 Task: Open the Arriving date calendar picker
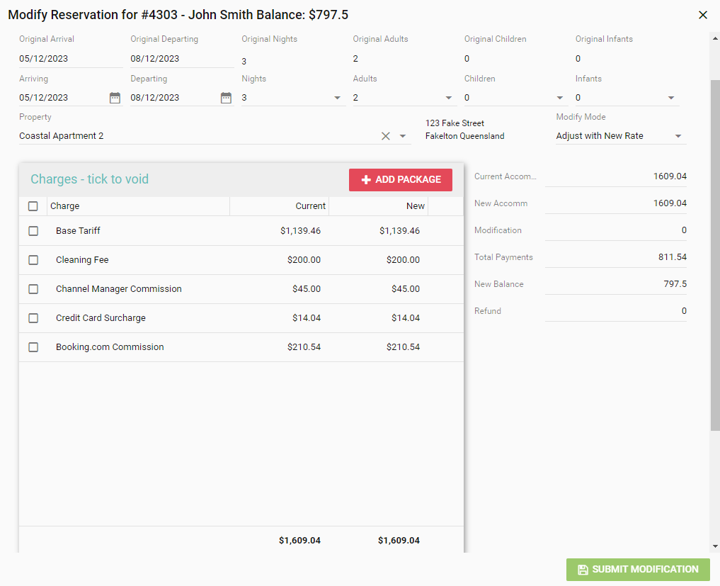click(x=115, y=98)
